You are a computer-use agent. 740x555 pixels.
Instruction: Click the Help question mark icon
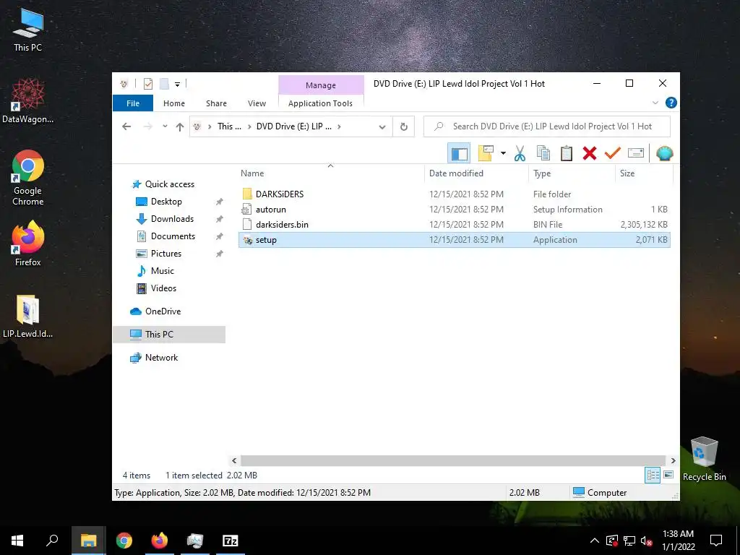671,103
